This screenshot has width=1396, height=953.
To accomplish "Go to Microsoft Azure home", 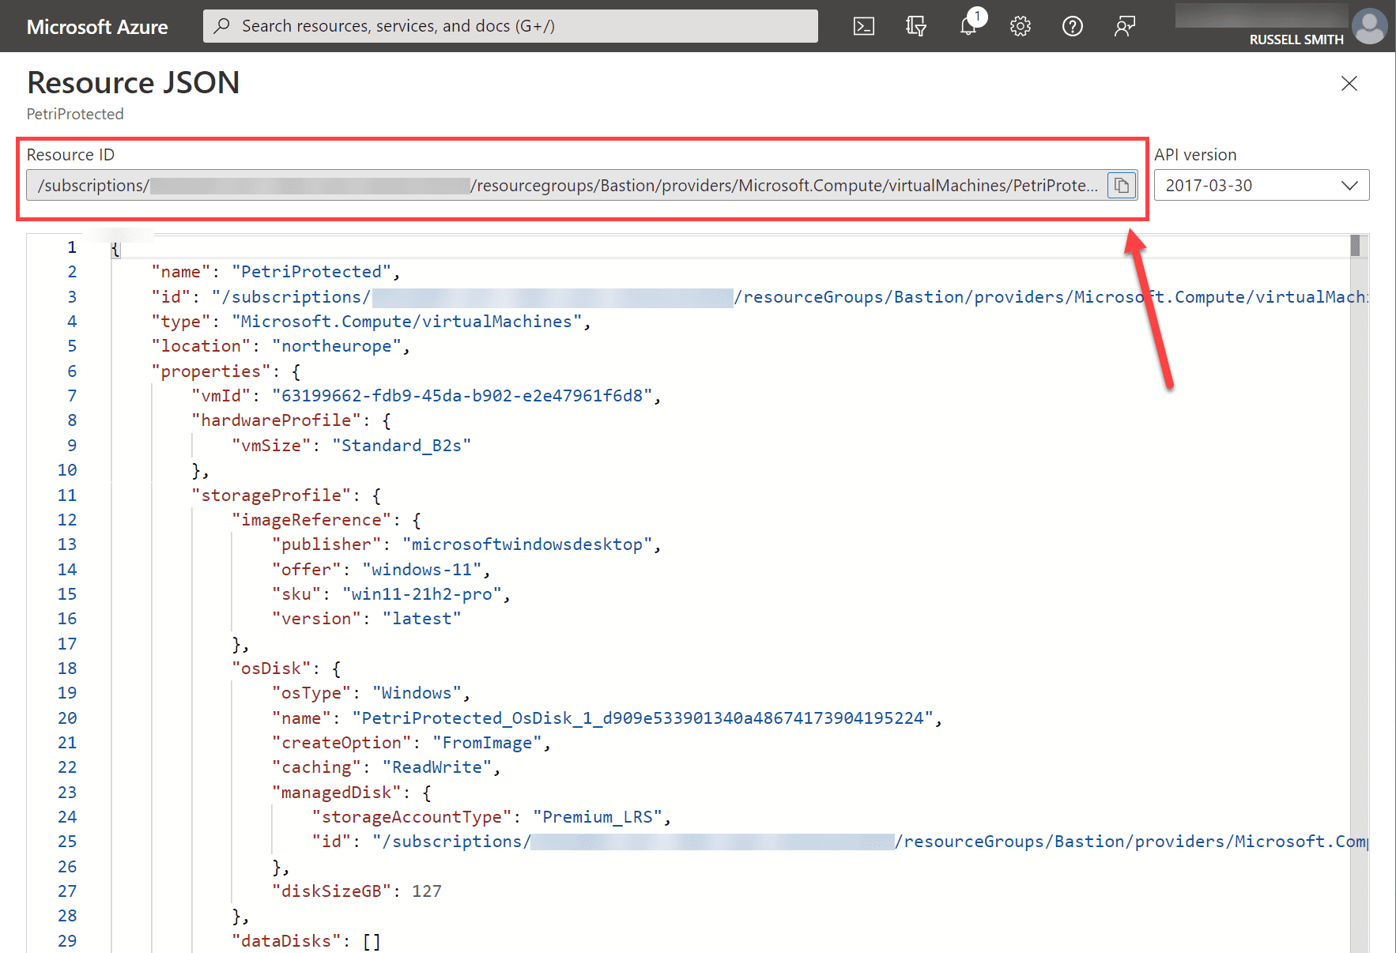I will click(x=96, y=26).
